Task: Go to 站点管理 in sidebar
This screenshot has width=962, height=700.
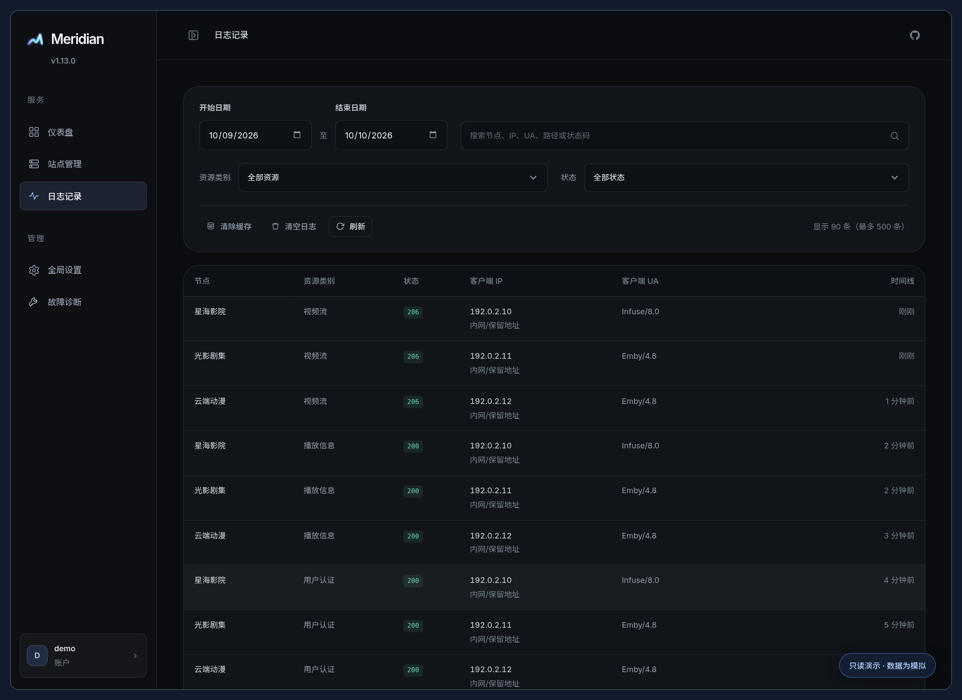Action: pos(83,164)
